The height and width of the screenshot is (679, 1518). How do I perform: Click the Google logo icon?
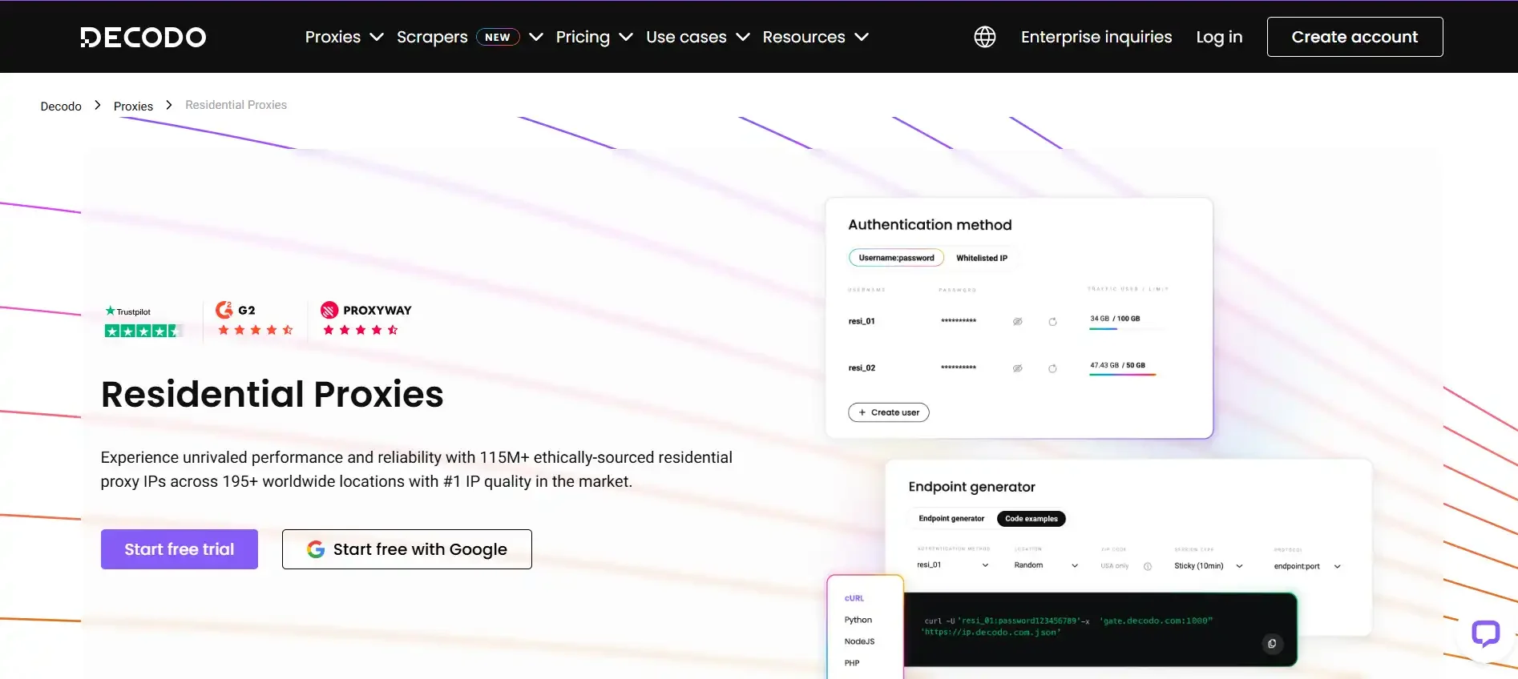[316, 549]
